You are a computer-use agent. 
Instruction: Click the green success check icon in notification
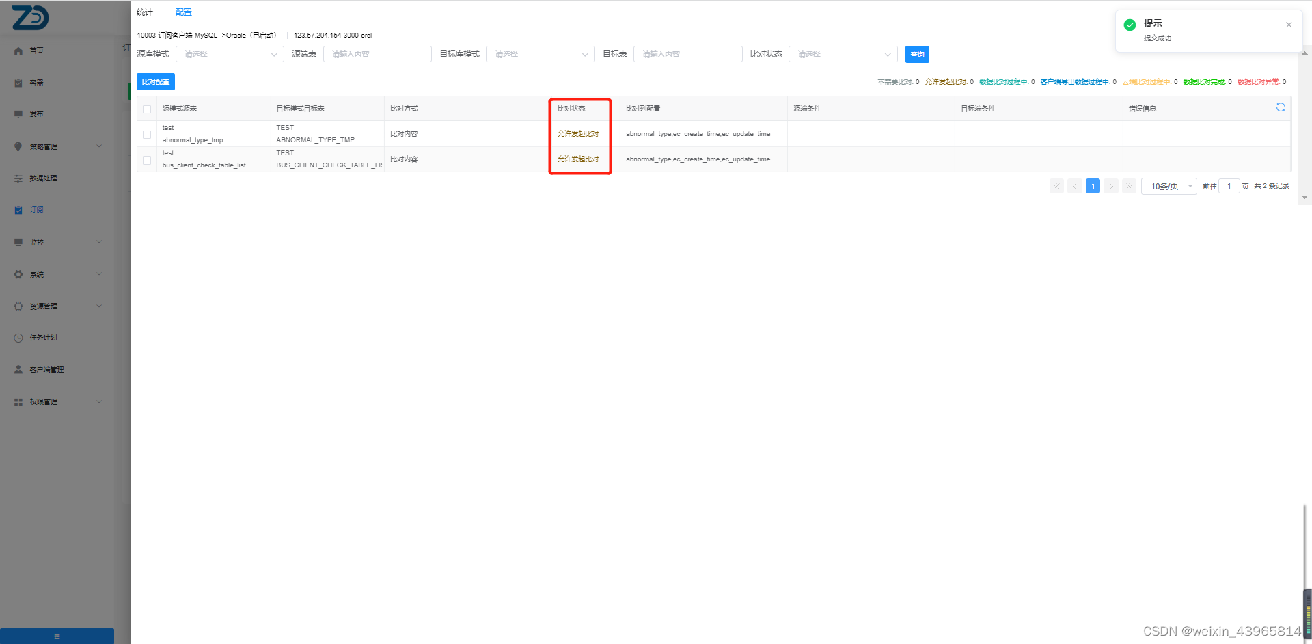coord(1130,25)
